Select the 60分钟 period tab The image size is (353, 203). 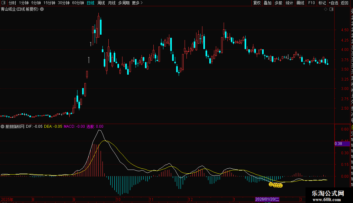tap(78, 3)
